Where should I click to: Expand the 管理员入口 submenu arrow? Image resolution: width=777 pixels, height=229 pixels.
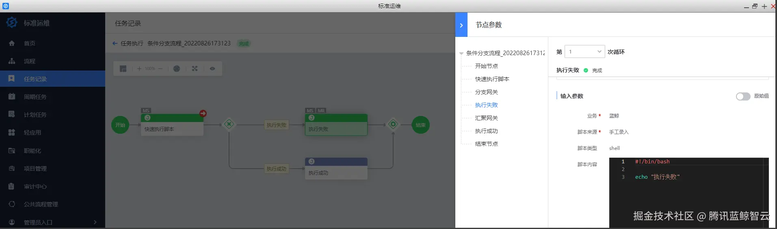click(95, 222)
